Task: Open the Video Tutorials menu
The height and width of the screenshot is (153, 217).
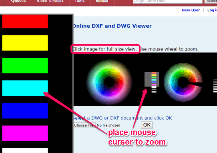Action: 50,2
